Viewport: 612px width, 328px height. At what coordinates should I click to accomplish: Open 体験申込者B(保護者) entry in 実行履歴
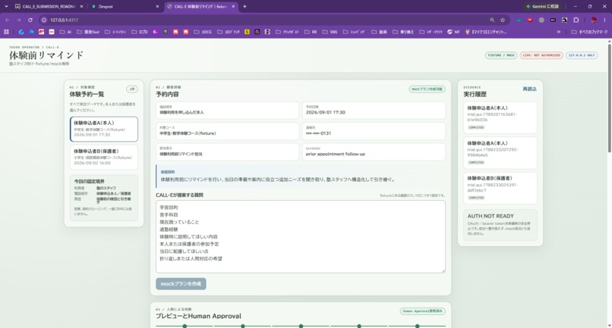500,188
